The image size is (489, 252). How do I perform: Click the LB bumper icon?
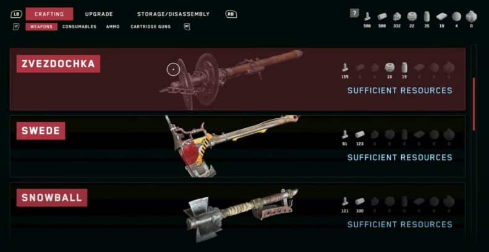point(16,14)
